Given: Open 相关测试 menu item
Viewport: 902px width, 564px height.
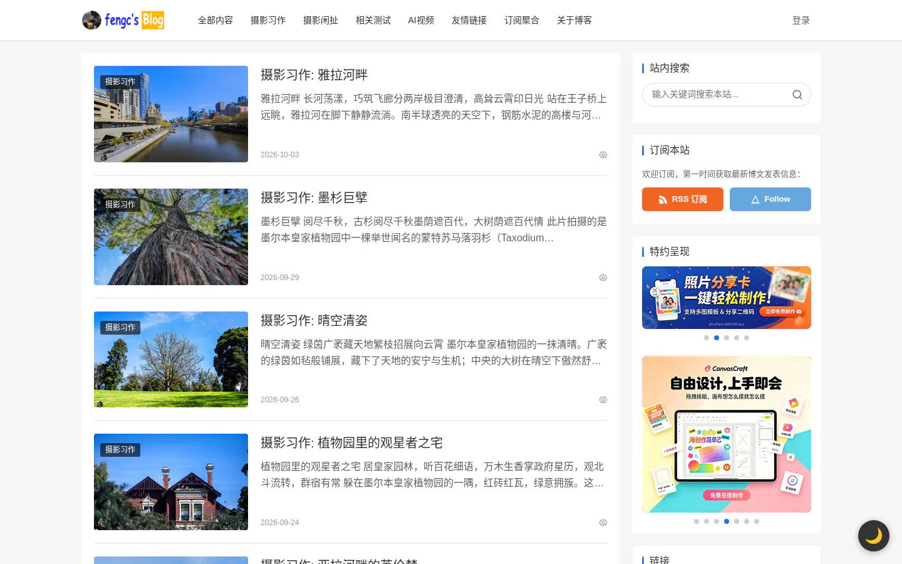Looking at the screenshot, I should 373,21.
